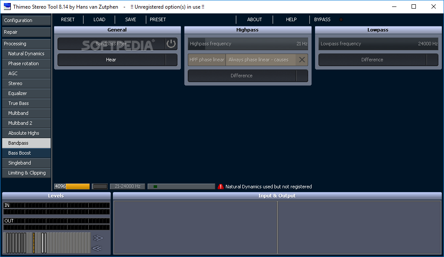Open the PRESET menu
The width and height of the screenshot is (444, 257).
tap(158, 19)
